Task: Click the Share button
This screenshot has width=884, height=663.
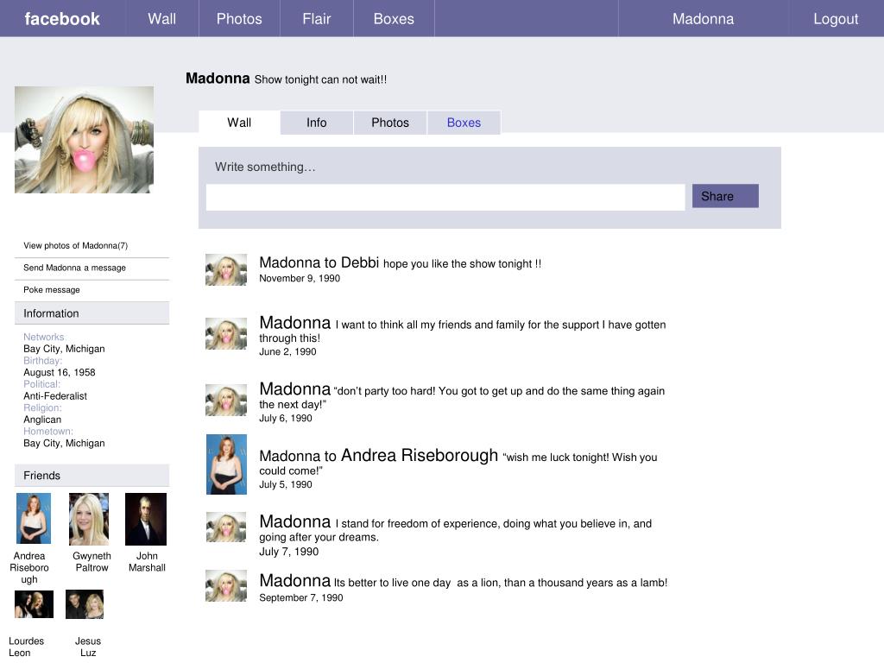Action: coord(725,196)
